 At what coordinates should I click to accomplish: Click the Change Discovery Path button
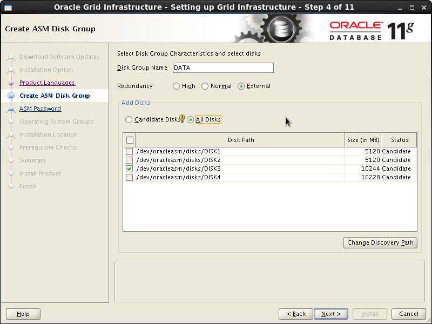(x=380, y=242)
